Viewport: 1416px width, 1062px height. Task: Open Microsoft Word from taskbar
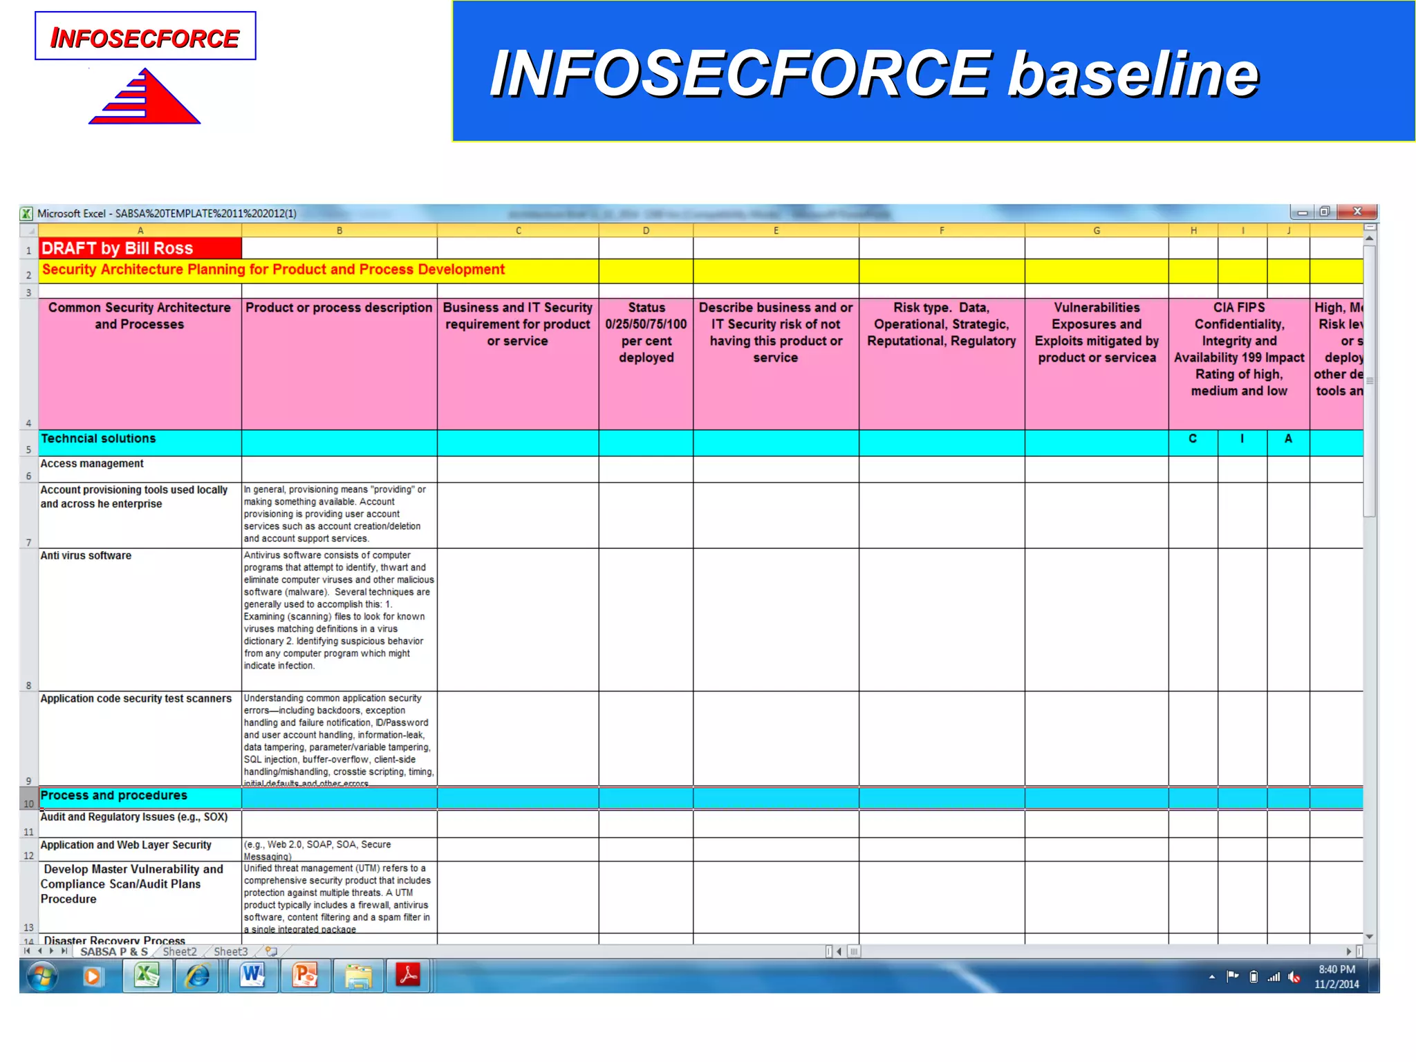click(252, 976)
